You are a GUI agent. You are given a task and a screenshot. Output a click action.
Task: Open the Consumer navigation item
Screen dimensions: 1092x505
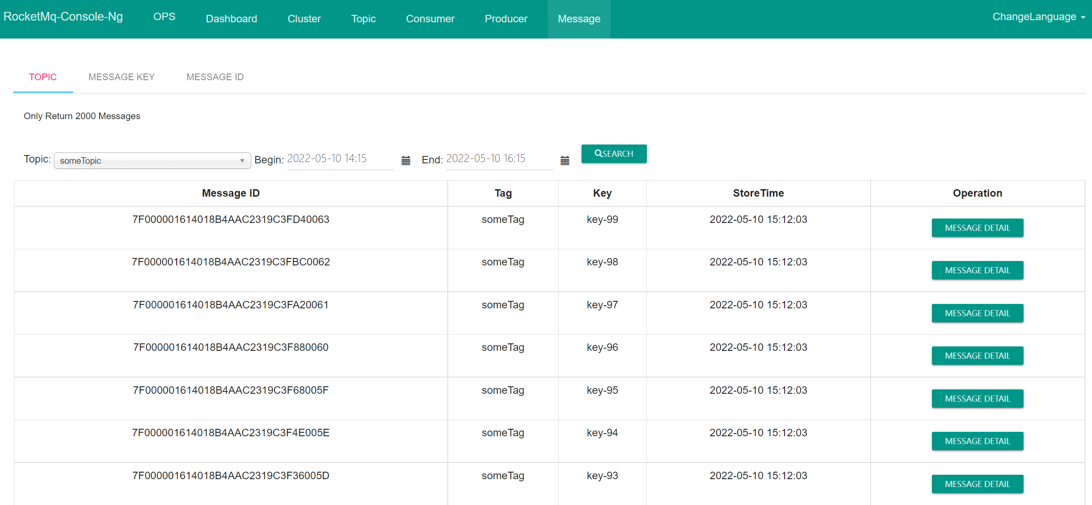pos(430,19)
